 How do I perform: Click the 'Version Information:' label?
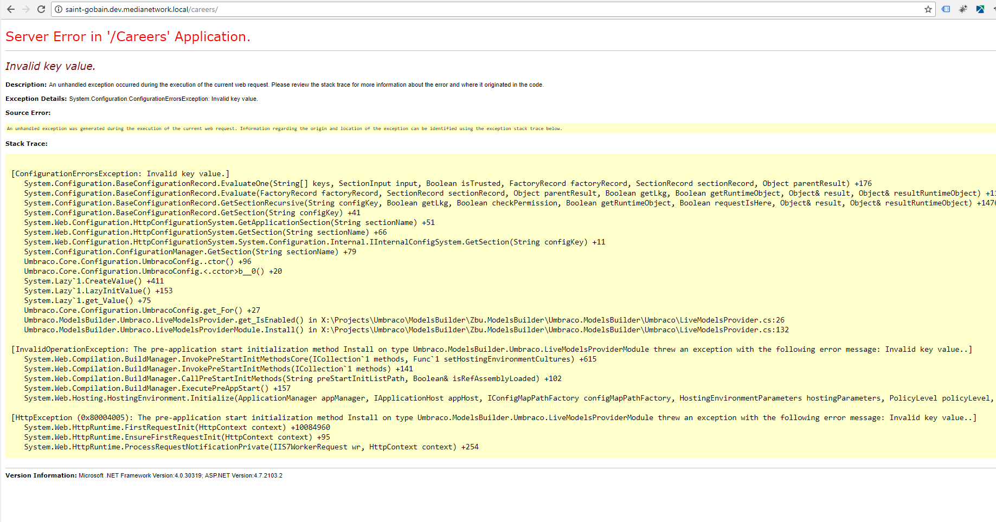click(x=41, y=475)
